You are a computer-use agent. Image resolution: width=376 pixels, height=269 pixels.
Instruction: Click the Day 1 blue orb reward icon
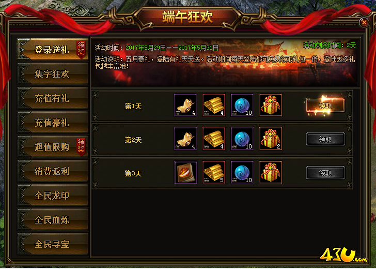242,105
